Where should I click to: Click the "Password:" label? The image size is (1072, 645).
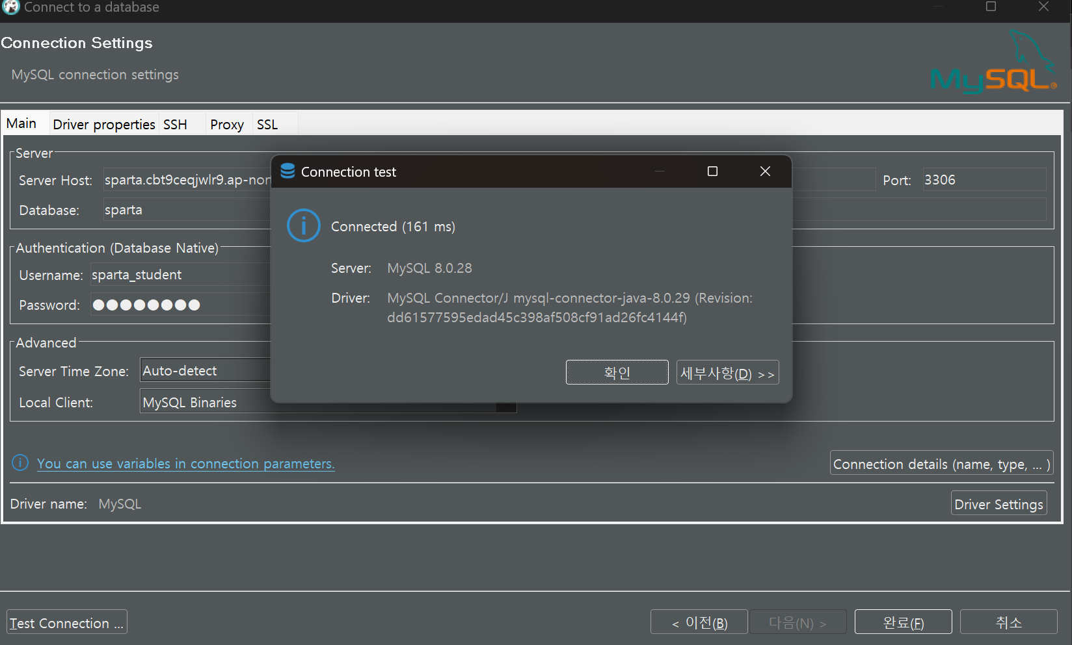pos(49,305)
